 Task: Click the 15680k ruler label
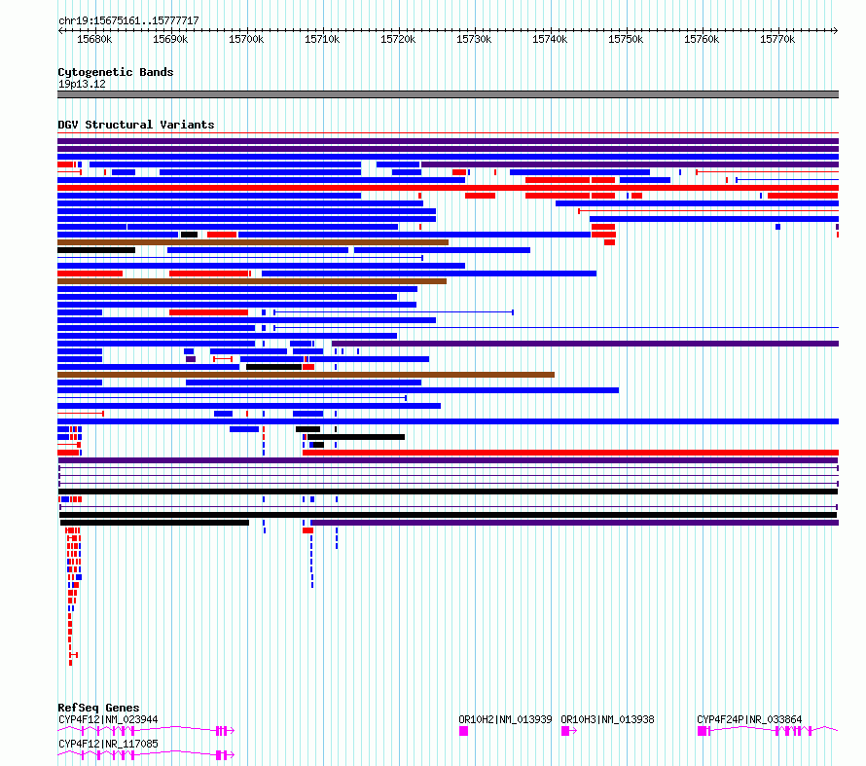(94, 39)
